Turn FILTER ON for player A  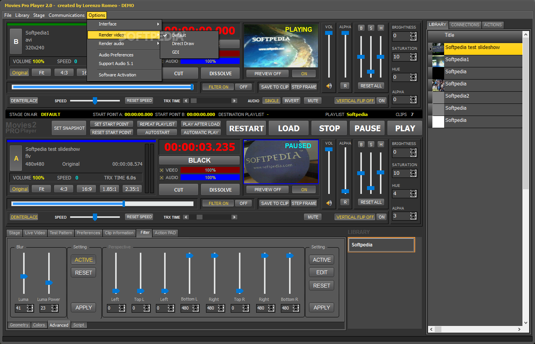click(x=218, y=203)
